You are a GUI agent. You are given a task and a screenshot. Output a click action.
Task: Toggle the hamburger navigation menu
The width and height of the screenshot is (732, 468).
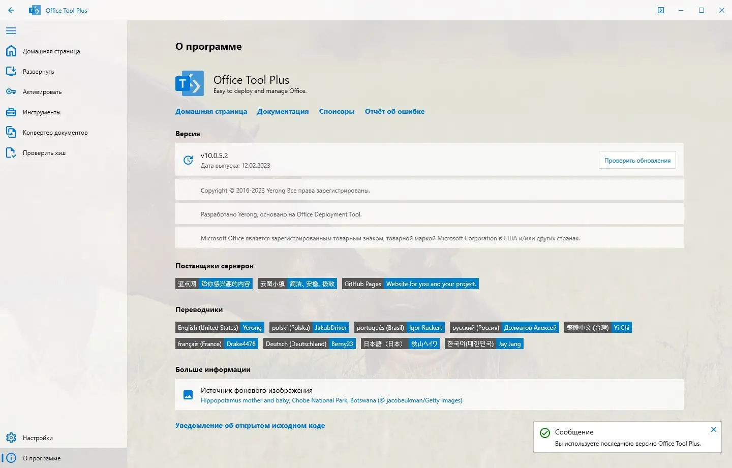[11, 31]
